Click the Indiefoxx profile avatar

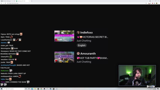(x=78, y=32)
